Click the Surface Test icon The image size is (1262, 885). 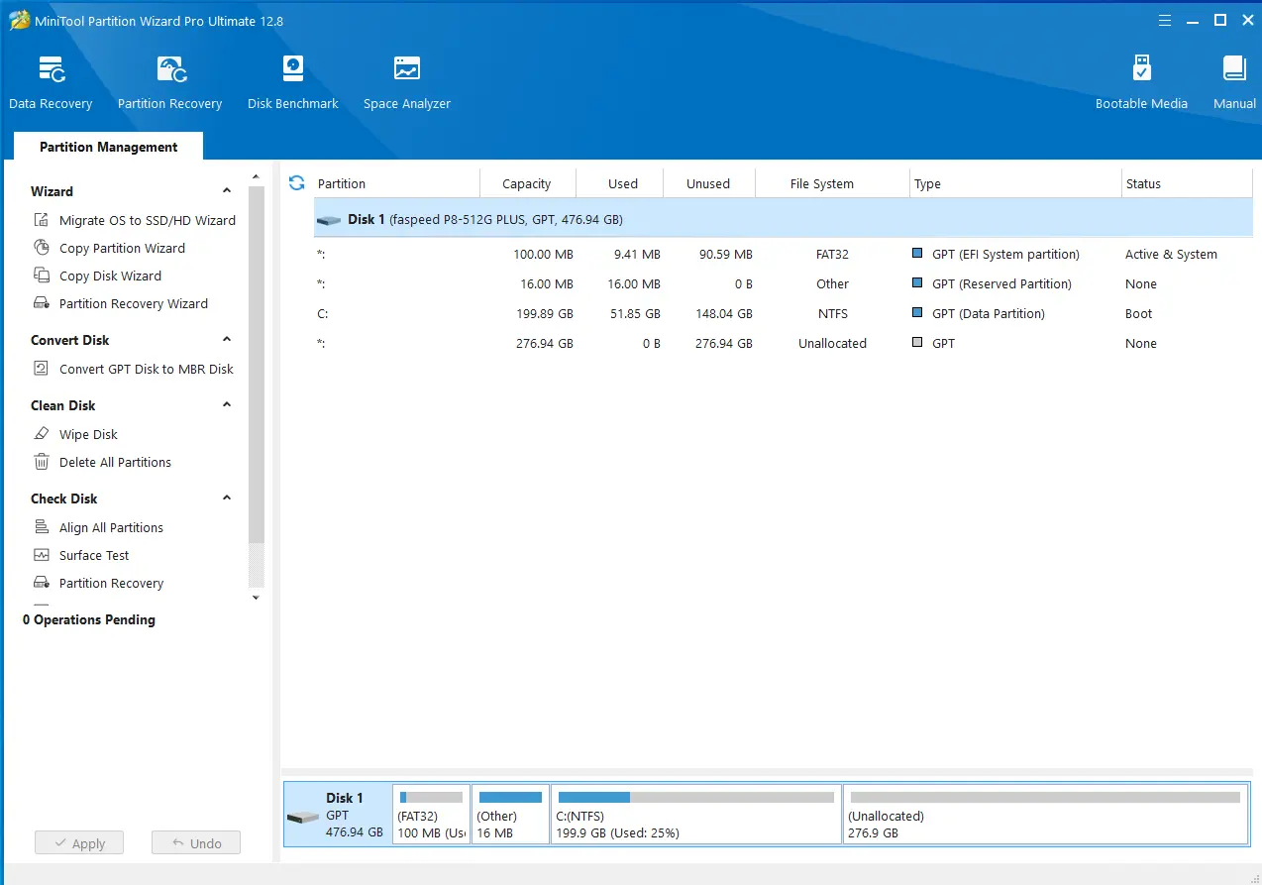click(x=42, y=555)
